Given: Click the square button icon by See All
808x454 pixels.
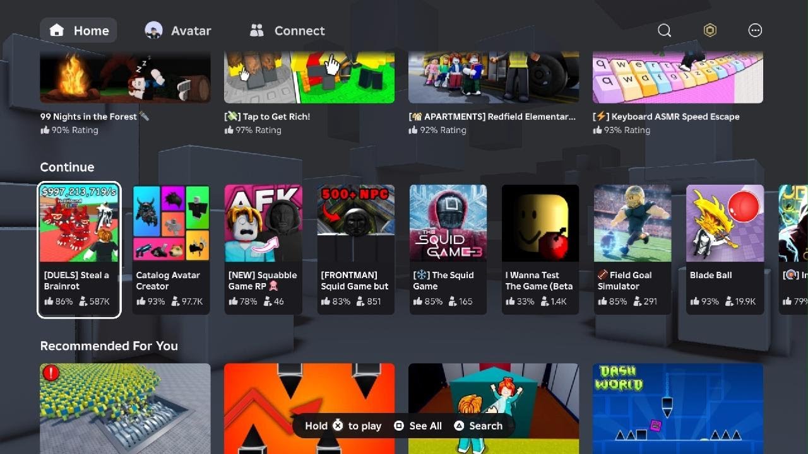Looking at the screenshot, I should click(399, 426).
